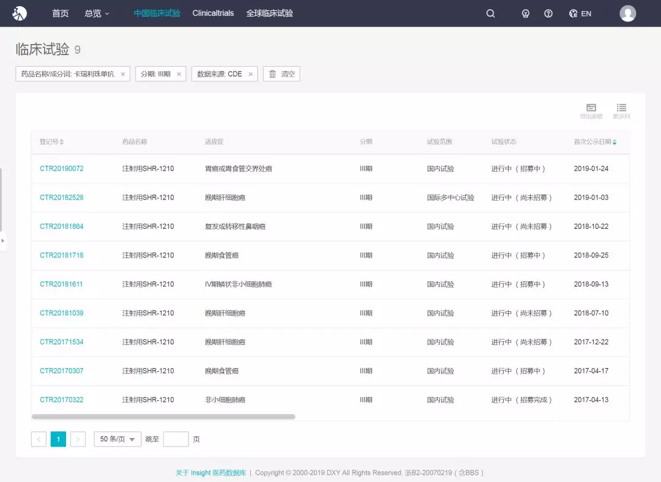Open the help question mark icon
661x482 pixels.
(548, 13)
